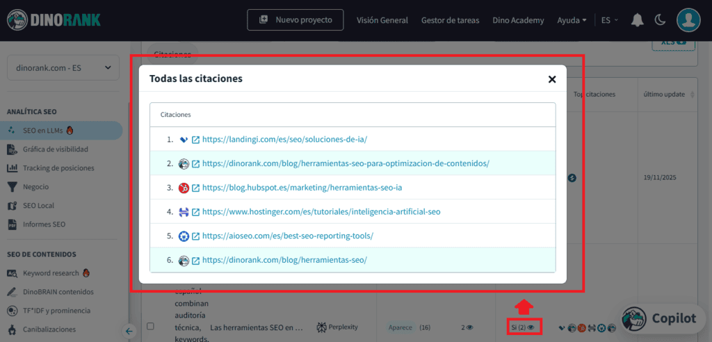Open the ES language selector
Screen dimensions: 712x342
tap(609, 20)
